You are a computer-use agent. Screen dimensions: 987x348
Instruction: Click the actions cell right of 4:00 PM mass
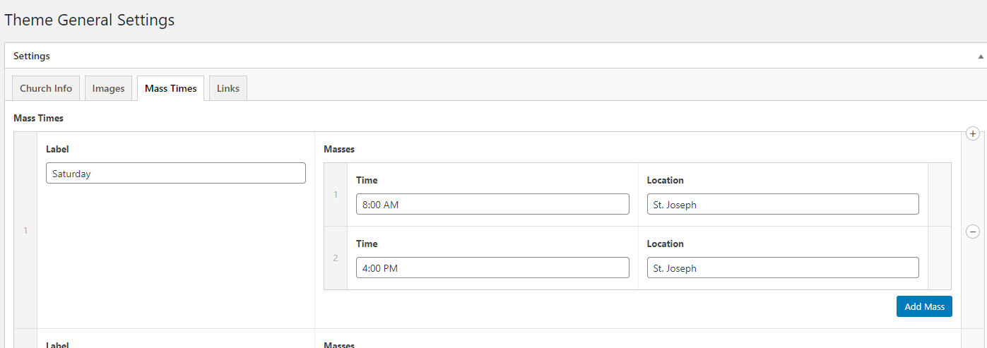[x=939, y=258]
